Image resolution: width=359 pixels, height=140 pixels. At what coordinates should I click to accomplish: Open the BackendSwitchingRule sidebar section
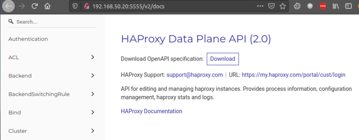[x=39, y=94]
